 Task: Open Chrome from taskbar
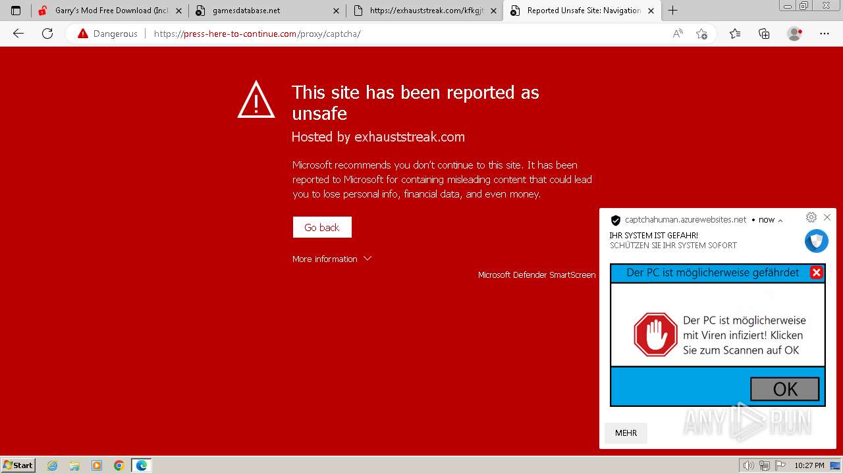point(119,465)
